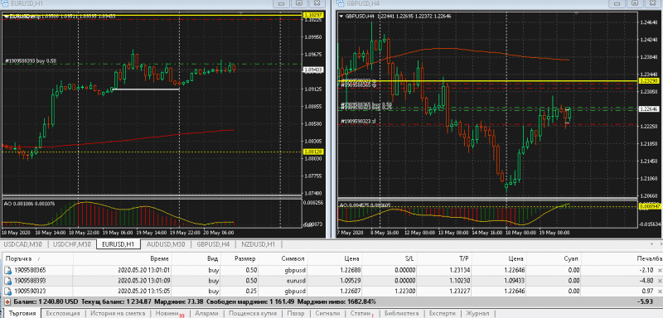Open the История на сметка tab
Image resolution: width=663 pixels, height=318 pixels.
point(118,313)
